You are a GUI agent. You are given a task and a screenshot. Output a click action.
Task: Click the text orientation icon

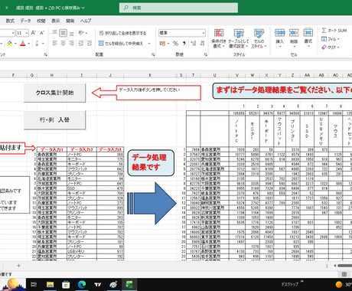pos(81,33)
